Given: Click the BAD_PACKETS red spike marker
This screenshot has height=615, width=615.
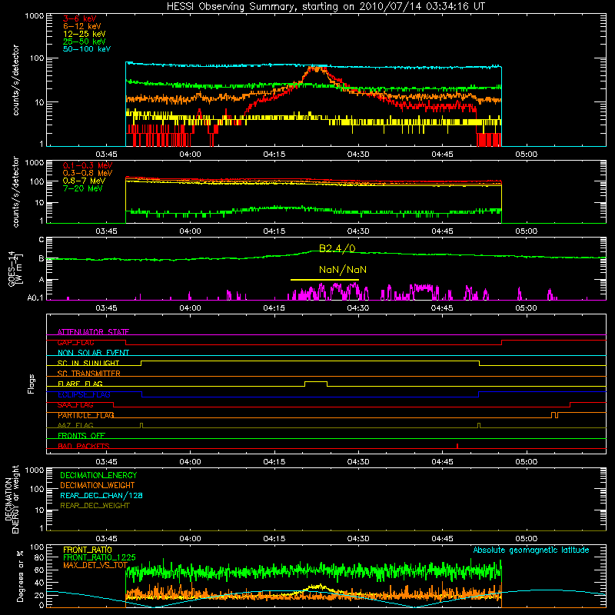Looking at the screenshot, I should point(457,446).
